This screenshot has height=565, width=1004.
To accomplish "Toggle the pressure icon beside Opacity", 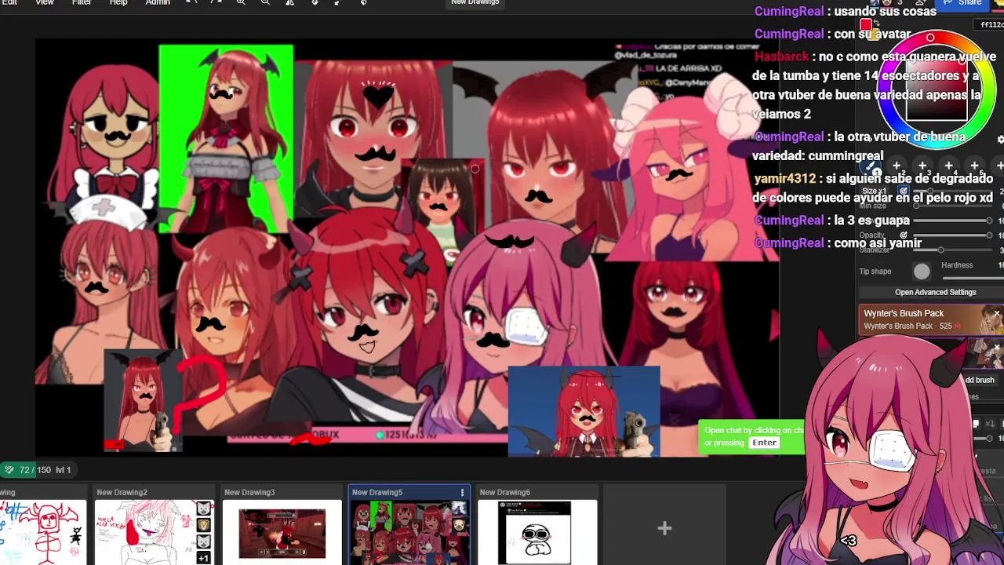I will [904, 235].
